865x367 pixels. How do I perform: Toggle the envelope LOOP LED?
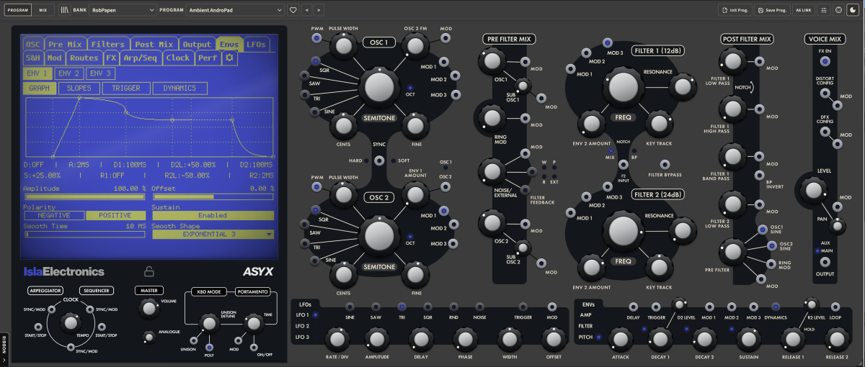835,307
